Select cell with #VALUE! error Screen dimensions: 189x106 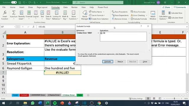click(x=62, y=73)
